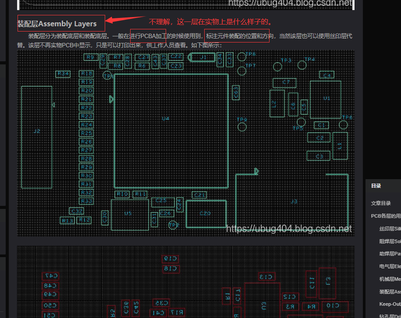Click the U4 chip outline in image
The image size is (401, 318).
point(171,131)
